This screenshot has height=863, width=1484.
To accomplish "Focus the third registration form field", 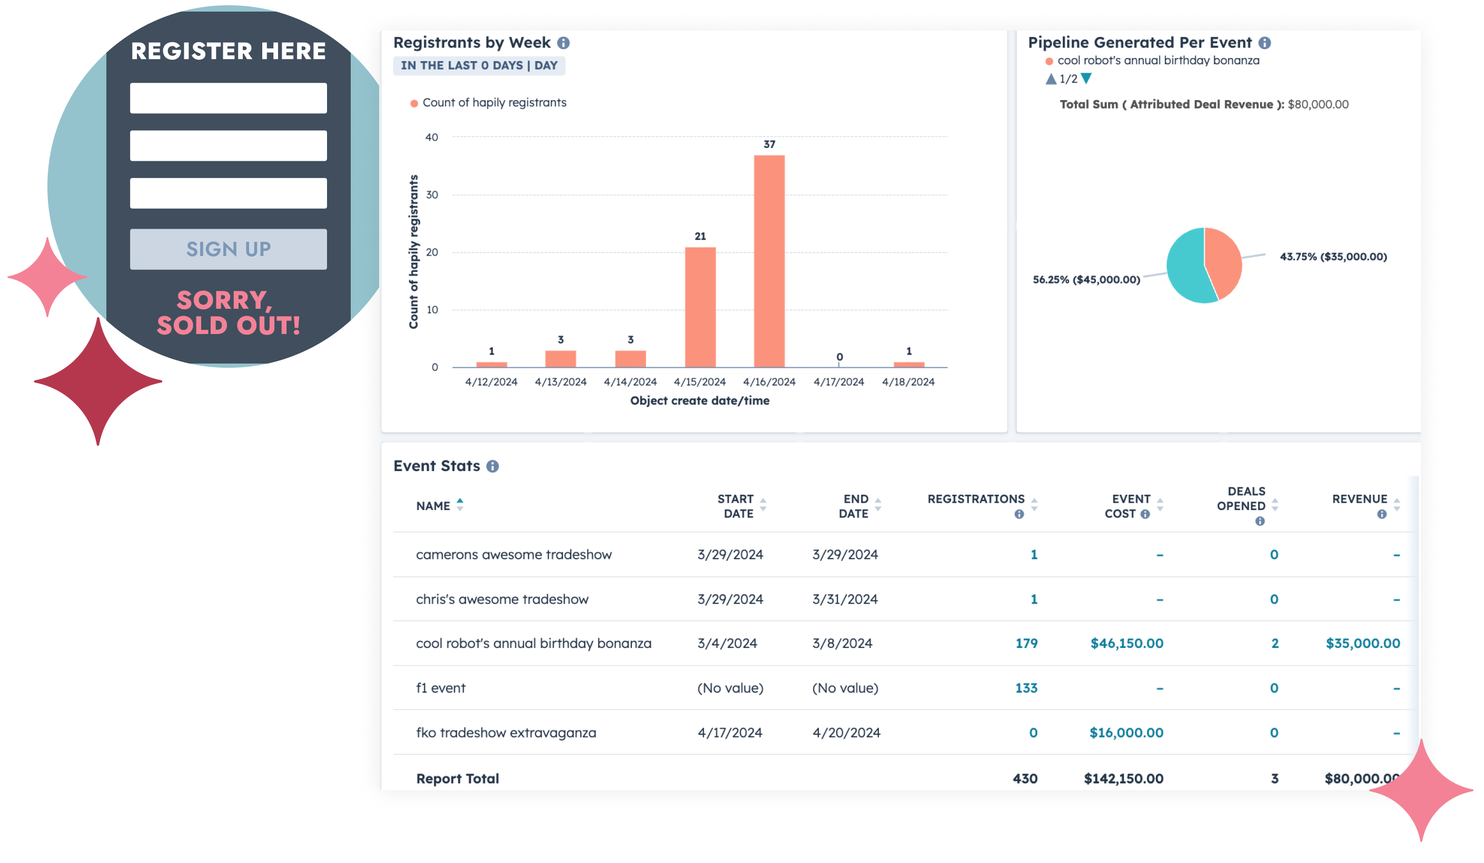I will [229, 193].
